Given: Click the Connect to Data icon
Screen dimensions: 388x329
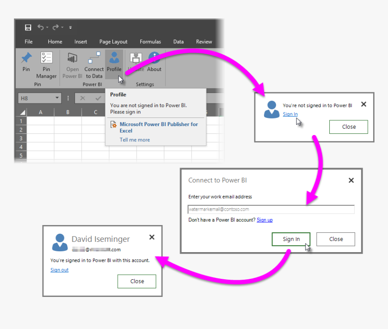Looking at the screenshot, I should (x=94, y=57).
